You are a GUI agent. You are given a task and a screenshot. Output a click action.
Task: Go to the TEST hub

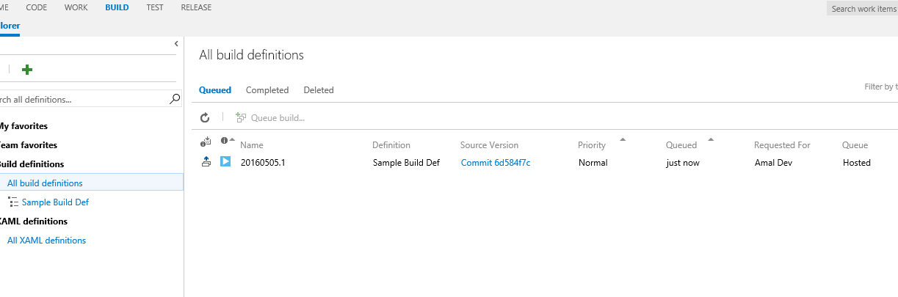[x=155, y=7]
